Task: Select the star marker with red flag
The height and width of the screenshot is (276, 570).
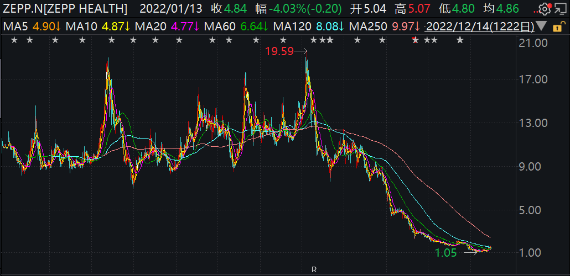Action: pos(415,40)
